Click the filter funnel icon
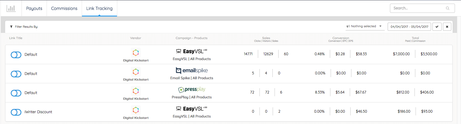The height and width of the screenshot is (124, 461). pyautogui.click(x=11, y=27)
